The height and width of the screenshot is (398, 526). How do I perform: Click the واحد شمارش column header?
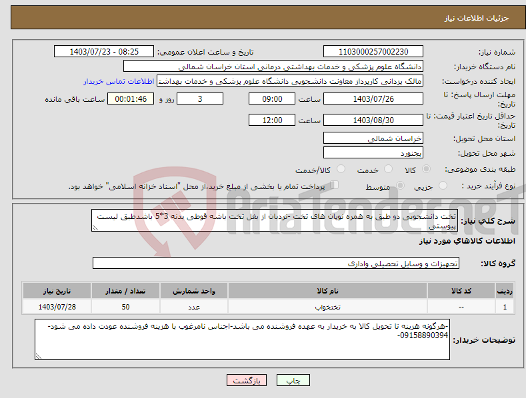pos(194,291)
